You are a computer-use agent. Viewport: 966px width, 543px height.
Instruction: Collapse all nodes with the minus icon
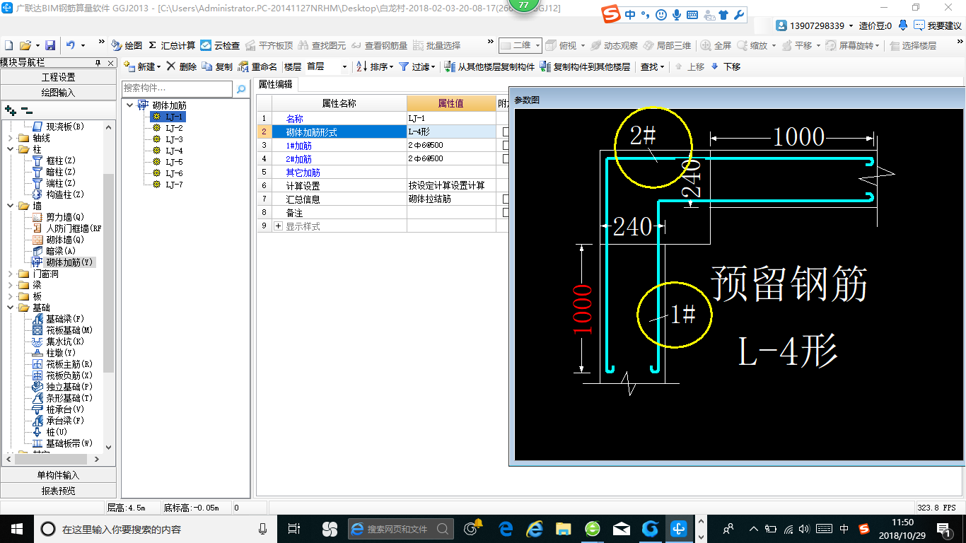(x=26, y=110)
